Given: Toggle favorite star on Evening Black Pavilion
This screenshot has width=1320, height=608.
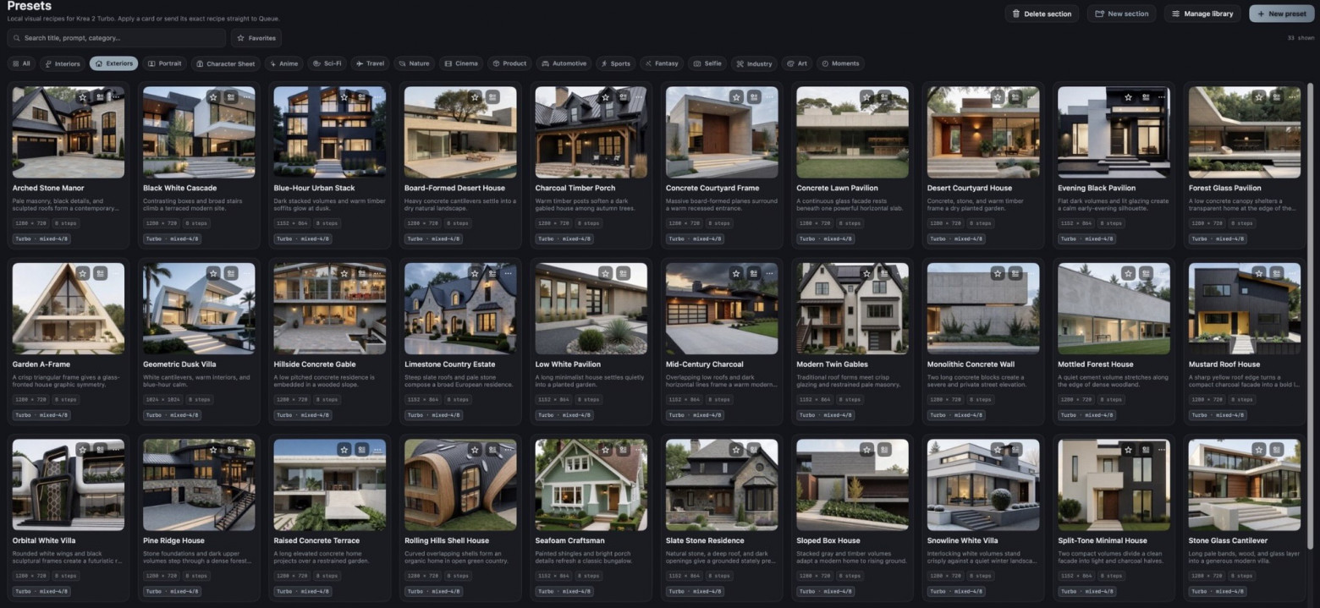Looking at the screenshot, I should tap(1129, 97).
